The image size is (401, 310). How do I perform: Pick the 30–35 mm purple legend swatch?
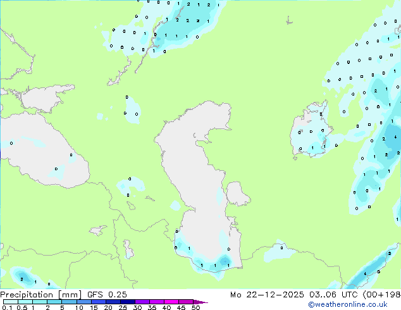[x=142, y=302]
